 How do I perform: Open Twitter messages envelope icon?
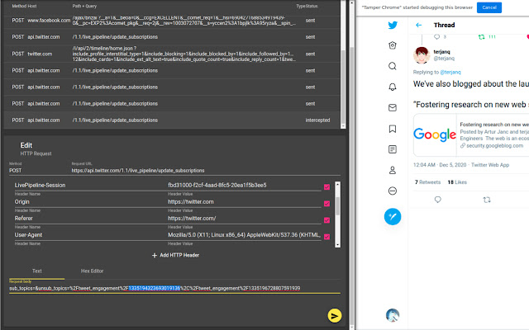[393, 108]
